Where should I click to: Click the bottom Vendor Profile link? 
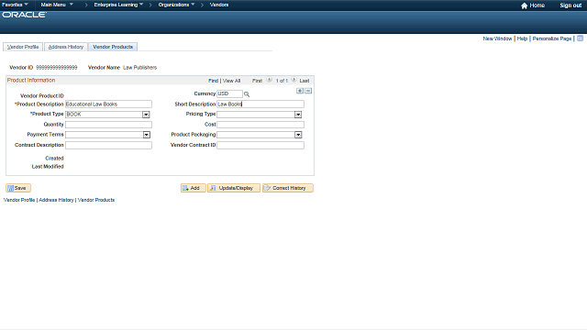tap(19, 200)
